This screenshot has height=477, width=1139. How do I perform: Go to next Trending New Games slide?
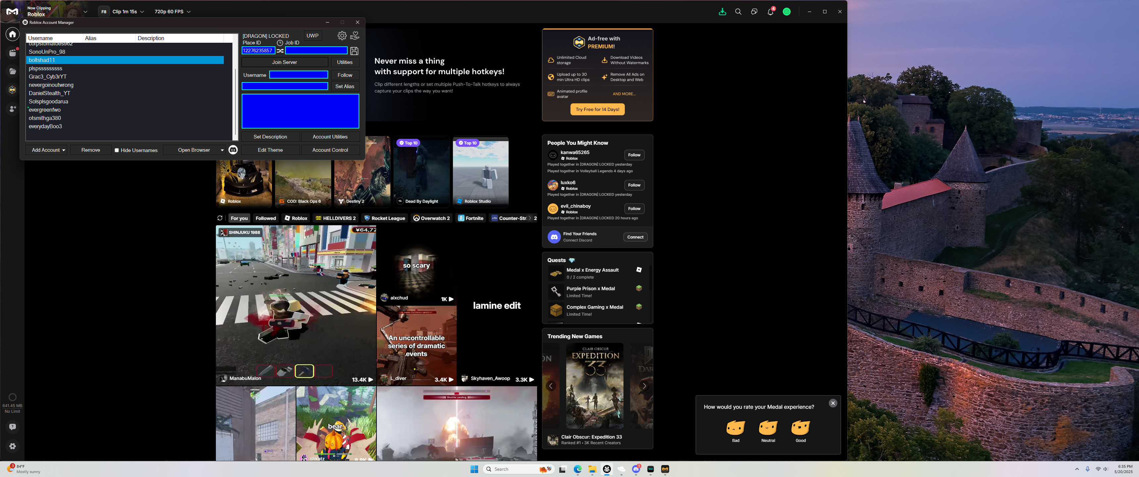coord(644,386)
